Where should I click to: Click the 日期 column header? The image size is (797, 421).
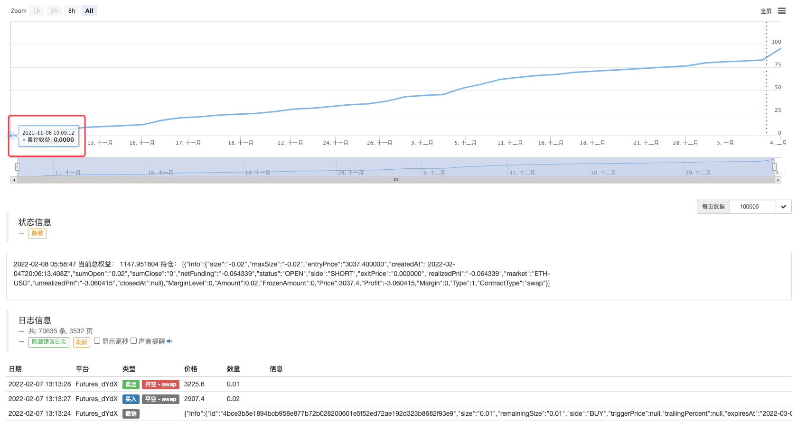click(15, 369)
